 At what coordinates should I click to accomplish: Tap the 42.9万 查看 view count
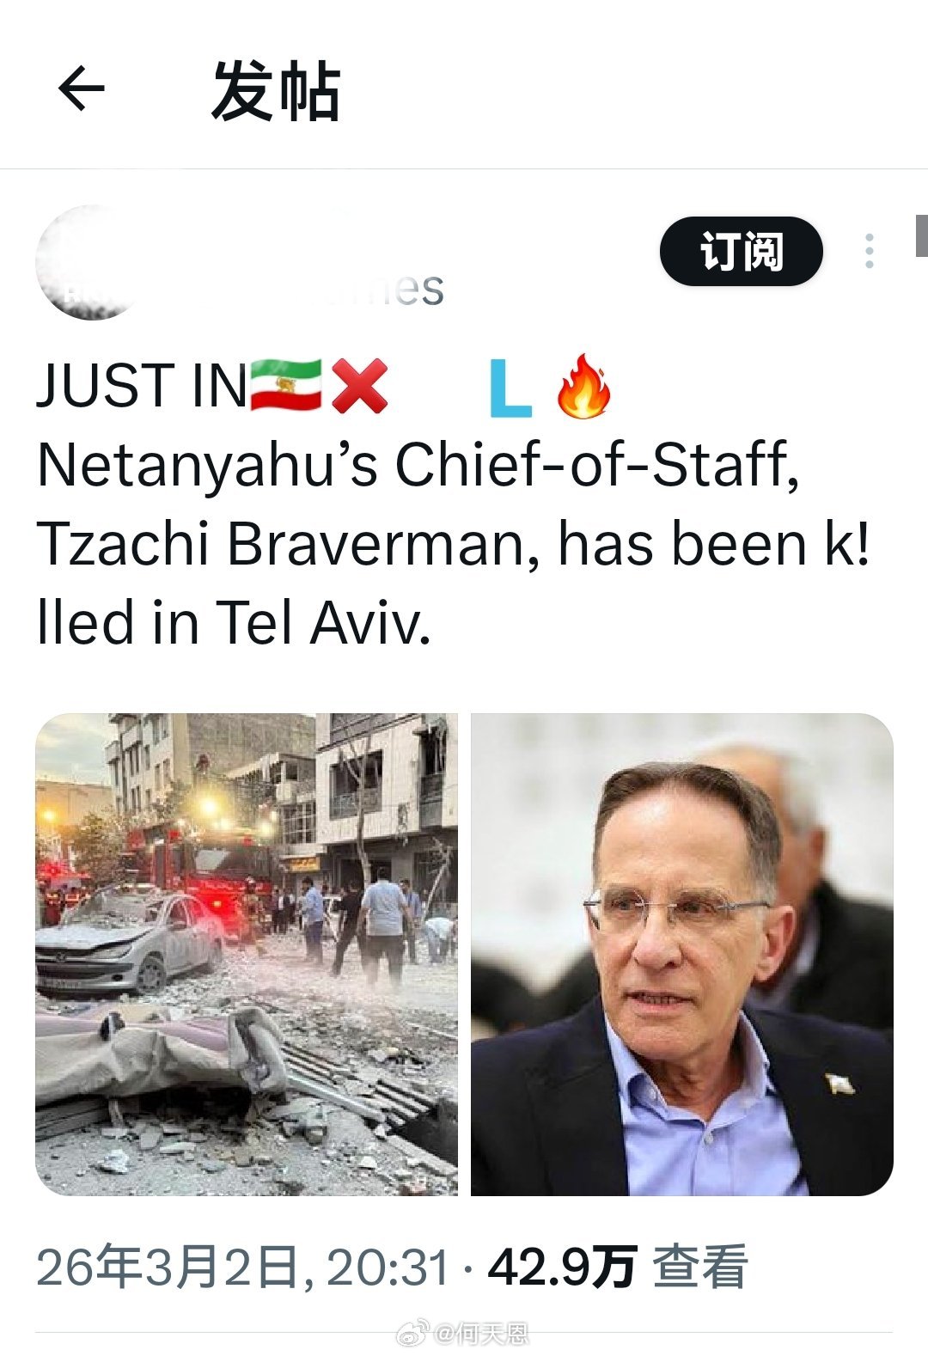click(x=618, y=1267)
